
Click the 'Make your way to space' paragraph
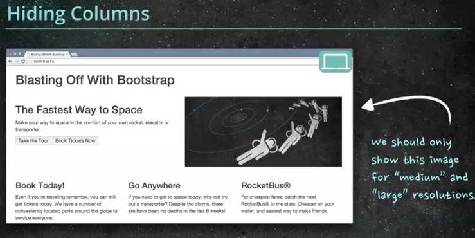coord(92,126)
